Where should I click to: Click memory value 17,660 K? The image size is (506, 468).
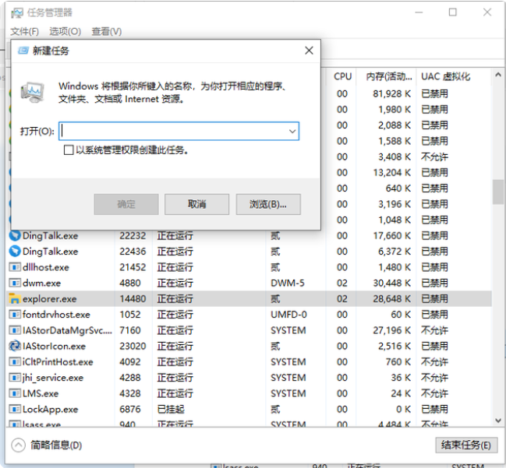click(391, 236)
